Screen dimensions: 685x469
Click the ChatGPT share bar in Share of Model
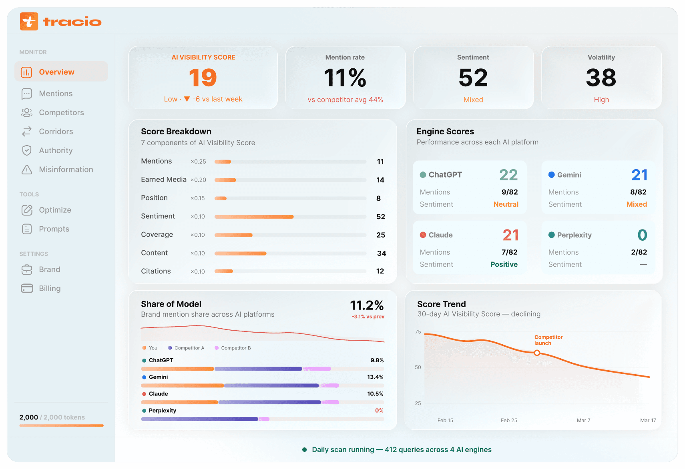click(x=263, y=369)
